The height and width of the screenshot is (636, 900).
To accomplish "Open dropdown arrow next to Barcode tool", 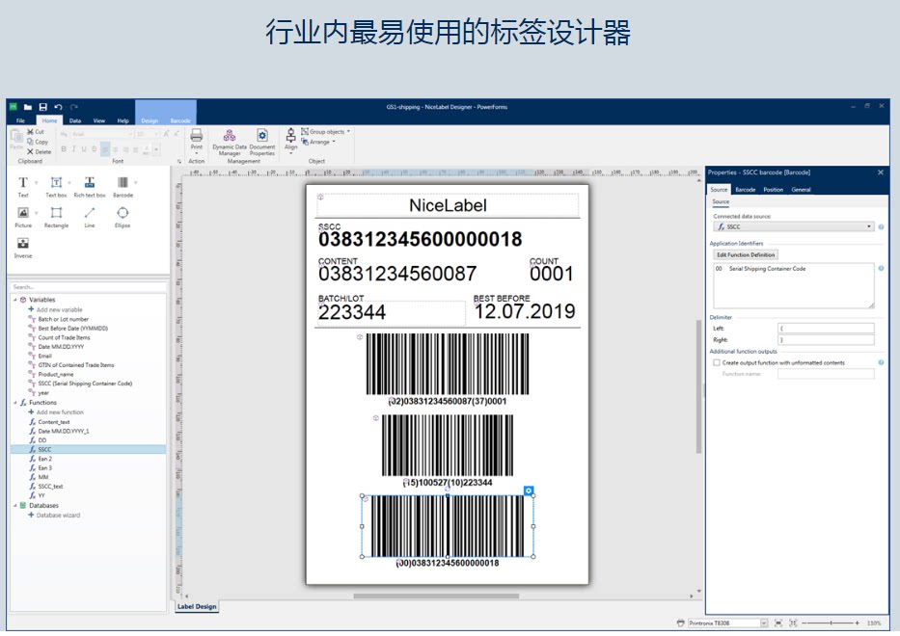I will pyautogui.click(x=136, y=183).
